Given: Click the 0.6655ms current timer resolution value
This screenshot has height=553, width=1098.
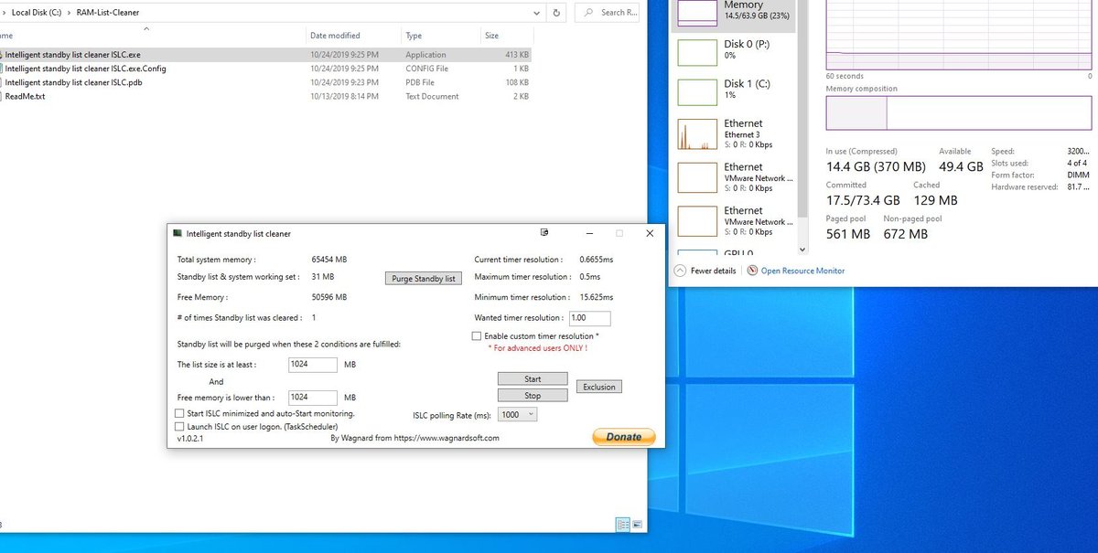Looking at the screenshot, I should pos(596,260).
